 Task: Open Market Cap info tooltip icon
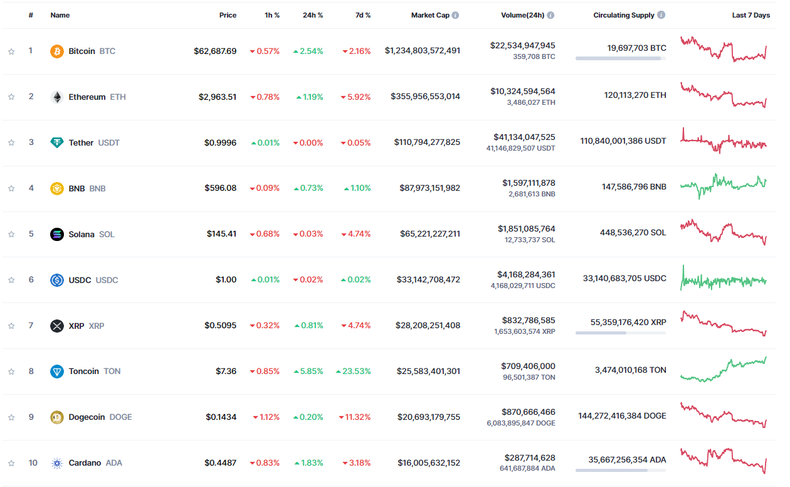455,15
